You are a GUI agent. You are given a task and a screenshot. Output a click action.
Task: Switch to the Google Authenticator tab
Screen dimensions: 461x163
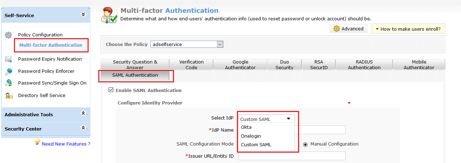coord(240,65)
